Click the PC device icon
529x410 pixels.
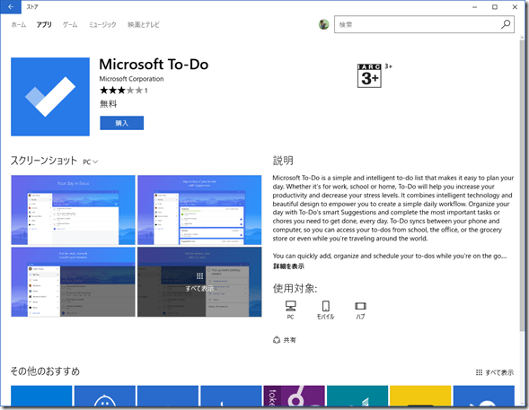290,310
